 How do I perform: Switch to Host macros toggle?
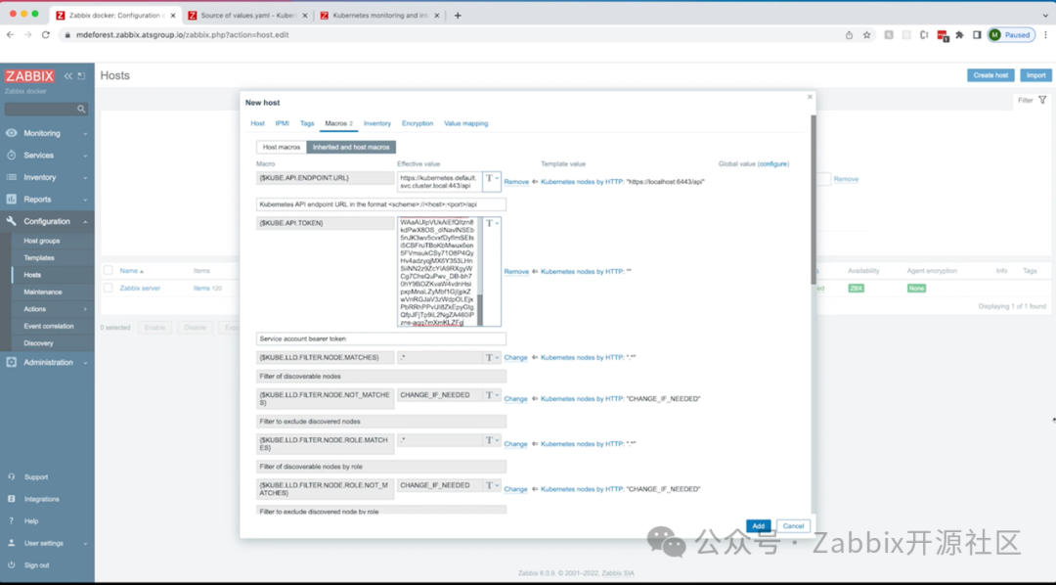(x=281, y=147)
